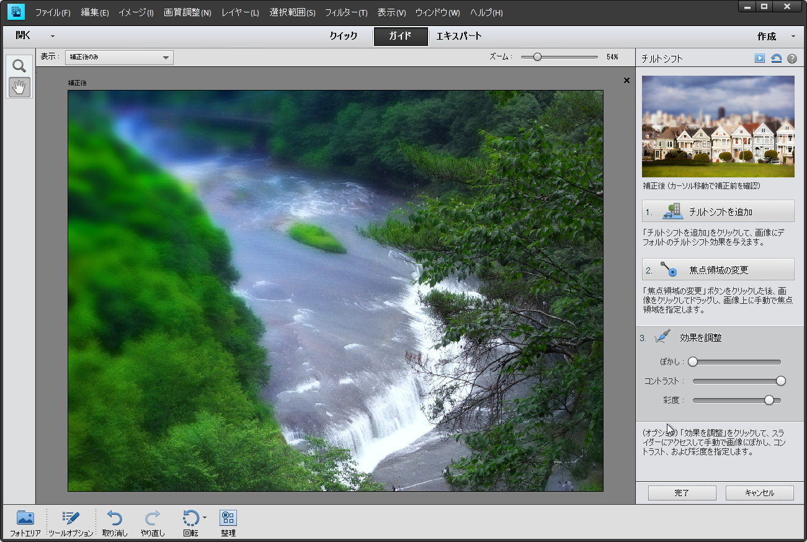
Task: Open the 表示 view mode dropdown
Action: (x=119, y=58)
